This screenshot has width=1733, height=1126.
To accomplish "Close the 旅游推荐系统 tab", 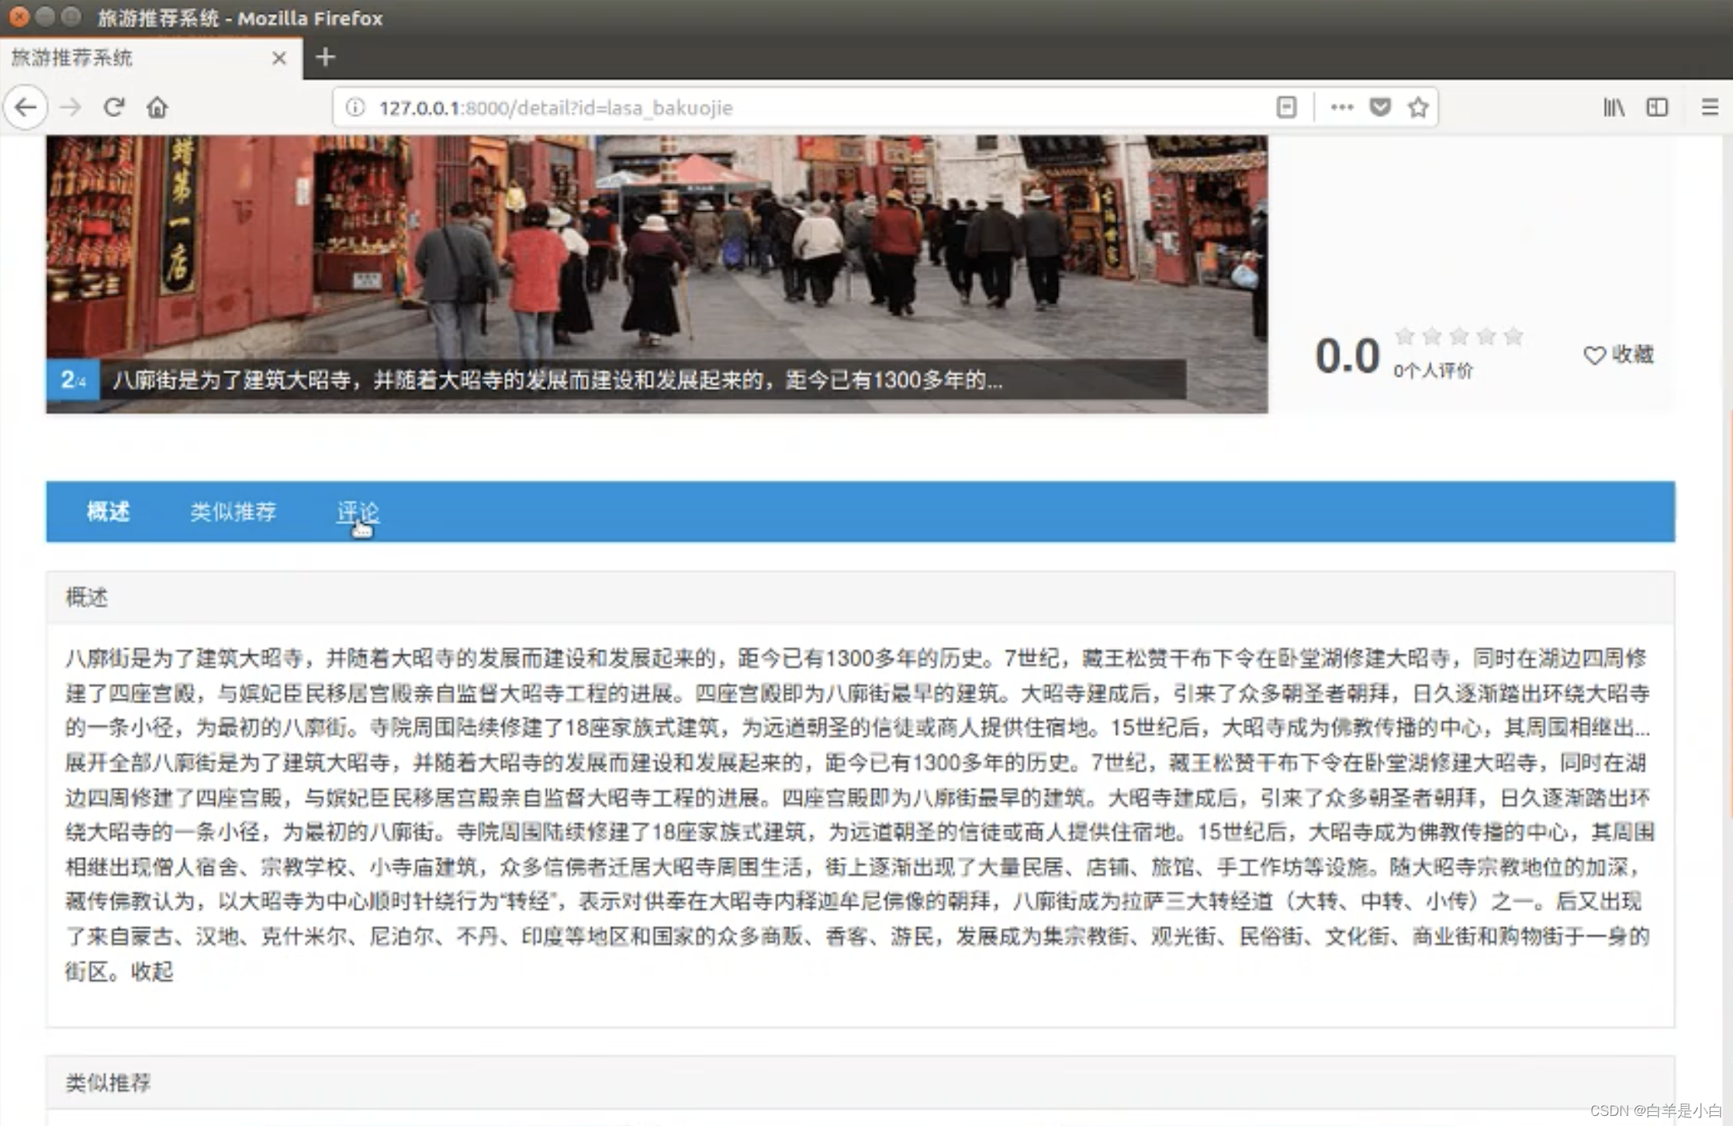I will pyautogui.click(x=279, y=58).
